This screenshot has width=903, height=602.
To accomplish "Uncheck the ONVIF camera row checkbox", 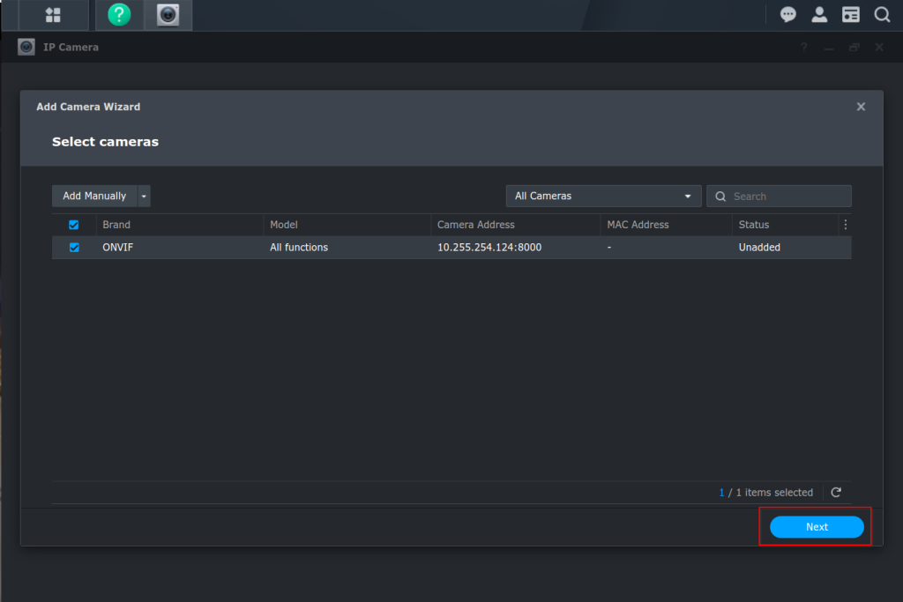I will pos(74,248).
